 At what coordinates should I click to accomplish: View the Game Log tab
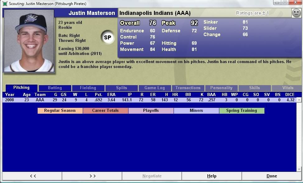pyautogui.click(x=155, y=88)
